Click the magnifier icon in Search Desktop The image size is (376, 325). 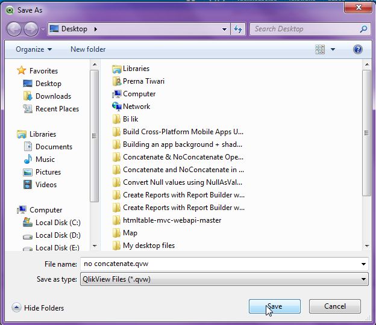[363, 29]
